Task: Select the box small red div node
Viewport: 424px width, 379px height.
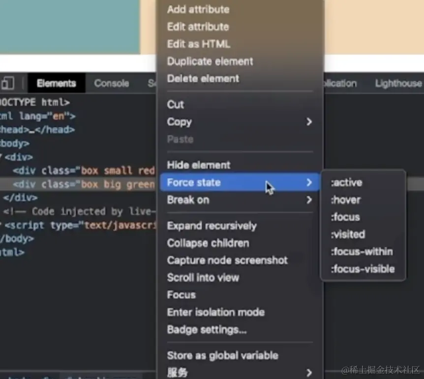Action: click(x=84, y=171)
